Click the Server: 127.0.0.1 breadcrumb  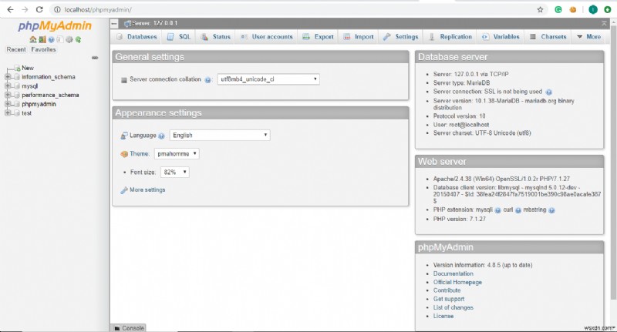coord(154,24)
